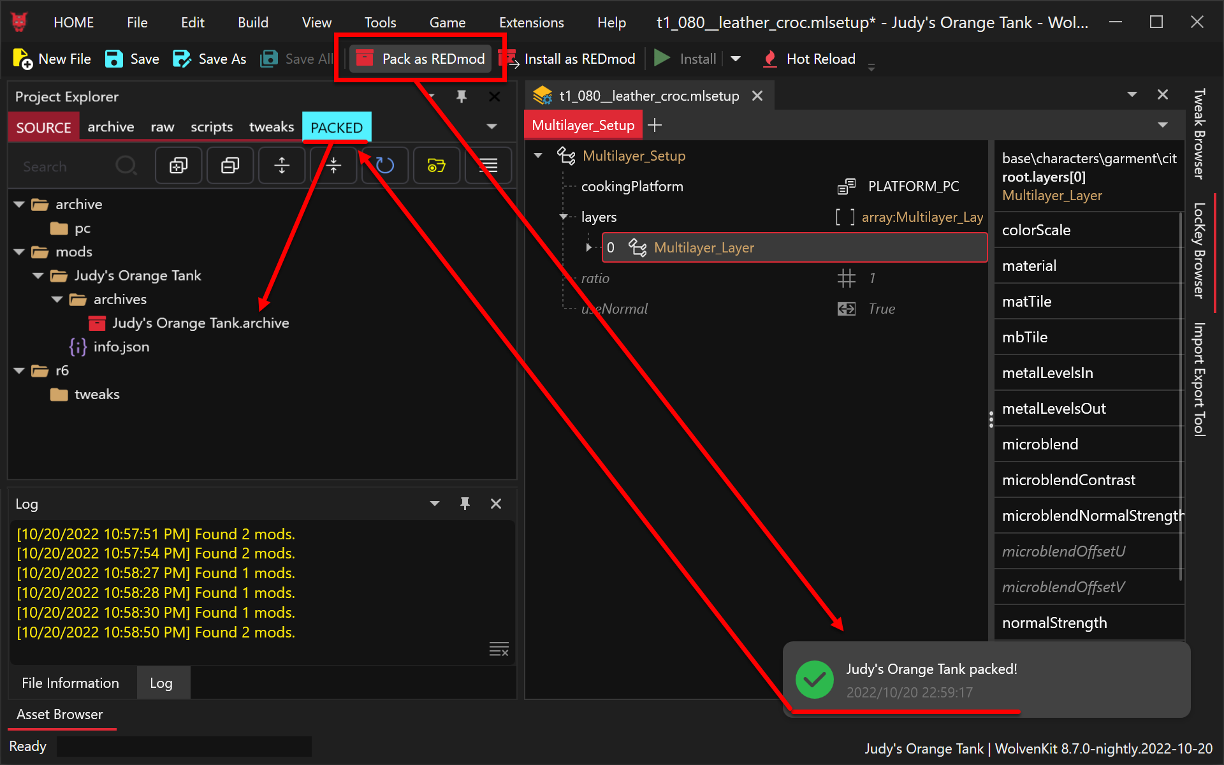
Task: Open the View menu
Action: [x=316, y=22]
